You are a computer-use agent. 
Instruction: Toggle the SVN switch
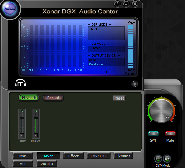[x=153, y=134]
